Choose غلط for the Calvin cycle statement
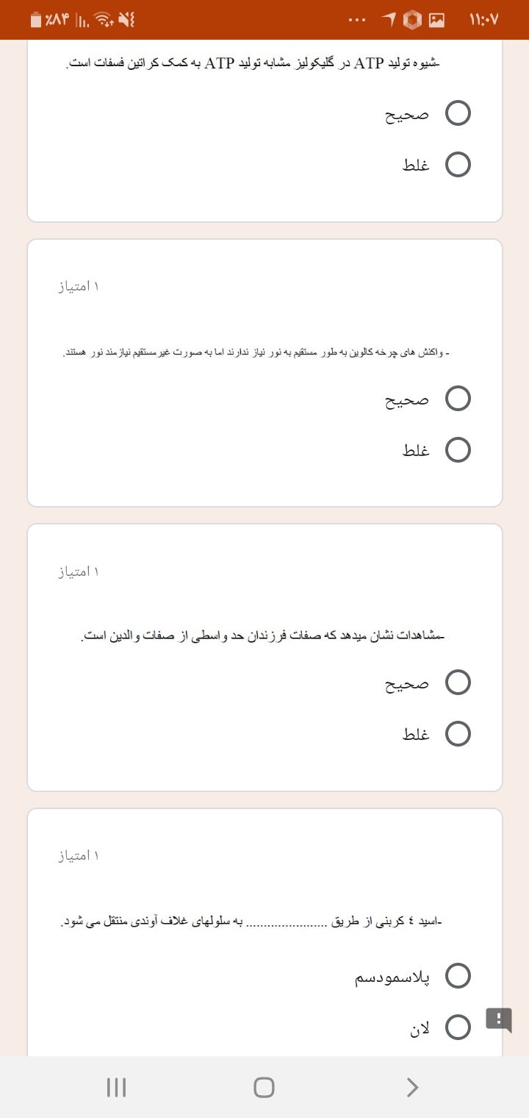The image size is (529, 1118). (x=458, y=449)
